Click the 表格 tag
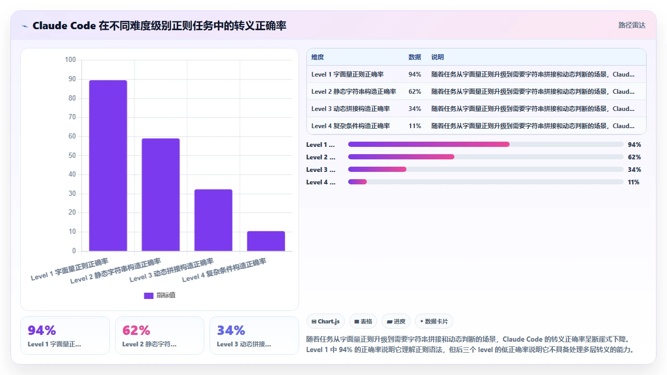Image resolution: width=667 pixels, height=375 pixels. (x=363, y=321)
